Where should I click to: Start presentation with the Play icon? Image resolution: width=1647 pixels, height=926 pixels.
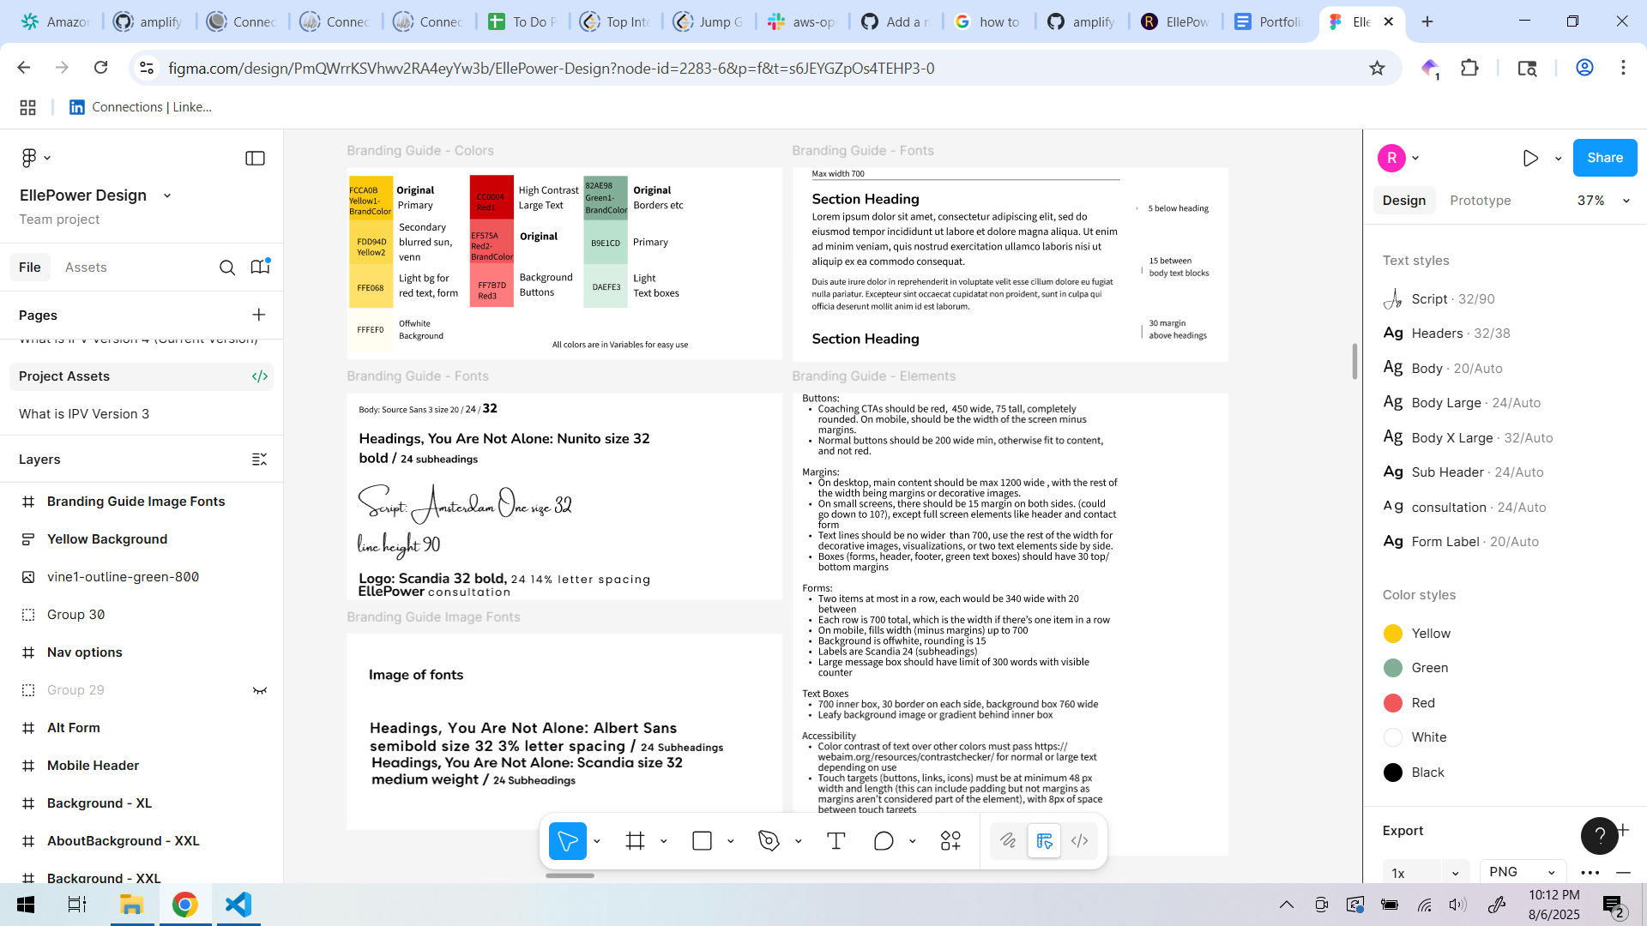[1531, 158]
